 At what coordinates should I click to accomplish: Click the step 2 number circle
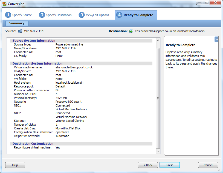[42, 15]
